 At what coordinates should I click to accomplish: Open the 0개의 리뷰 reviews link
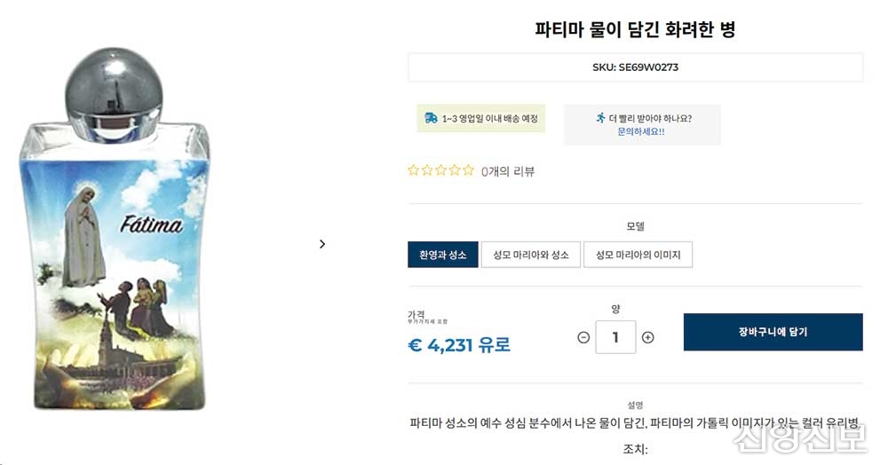[508, 171]
